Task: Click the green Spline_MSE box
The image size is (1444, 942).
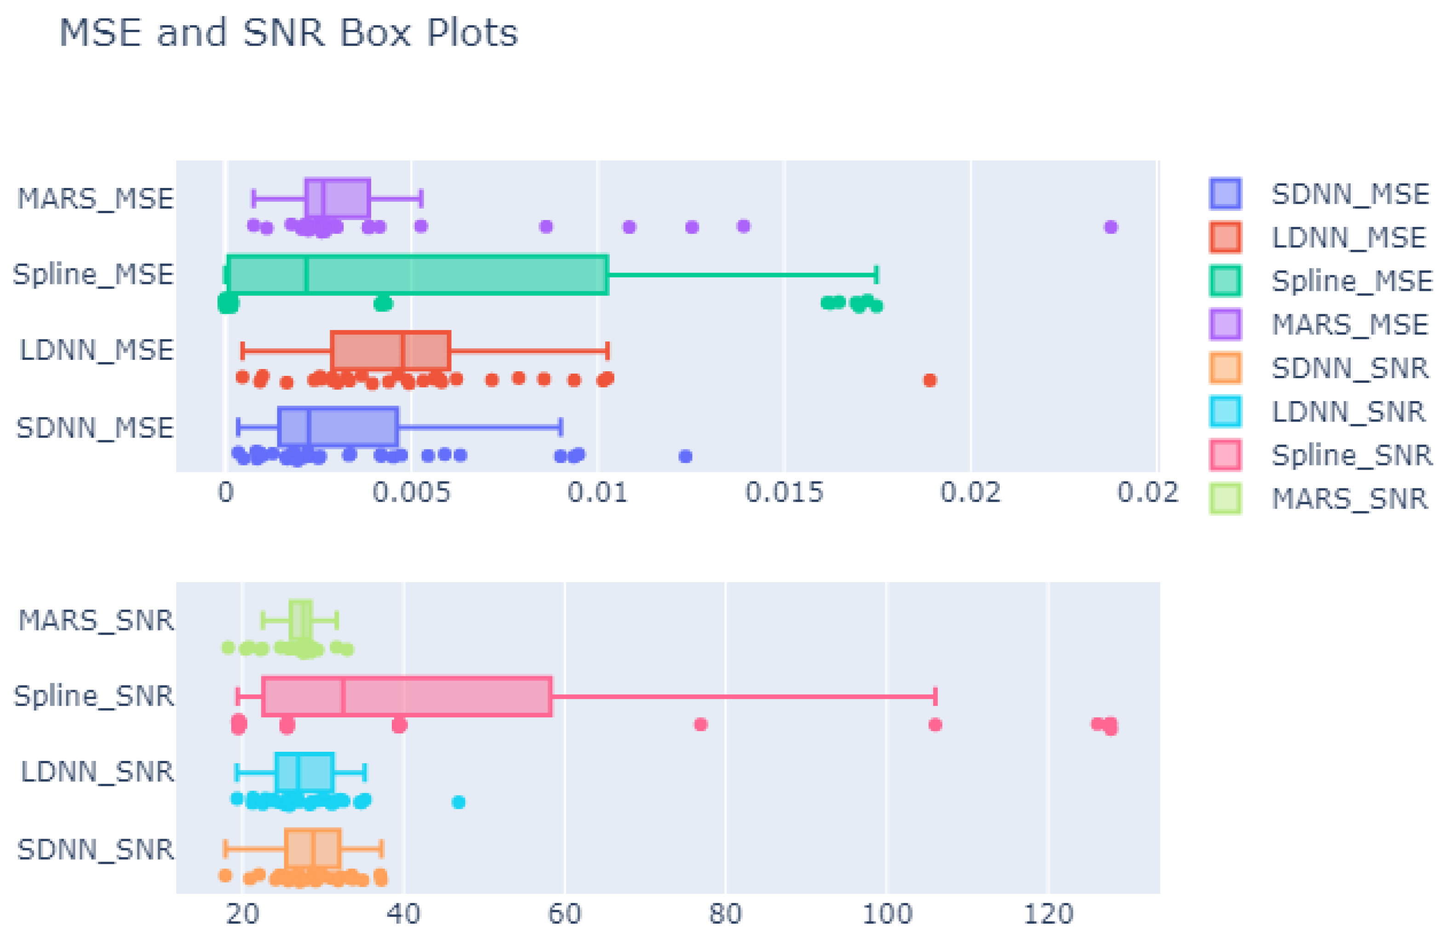Action: click(455, 275)
